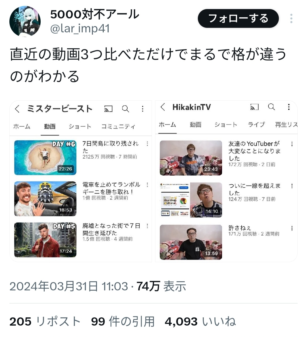The height and width of the screenshot is (337, 307).
Task: Open more options for 7日間島に取り残された video
Action: [147, 144]
